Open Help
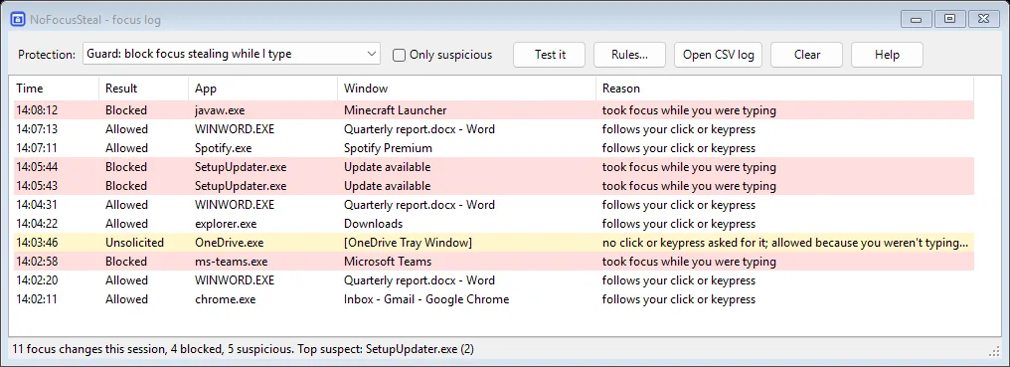The image size is (1010, 367). click(887, 55)
